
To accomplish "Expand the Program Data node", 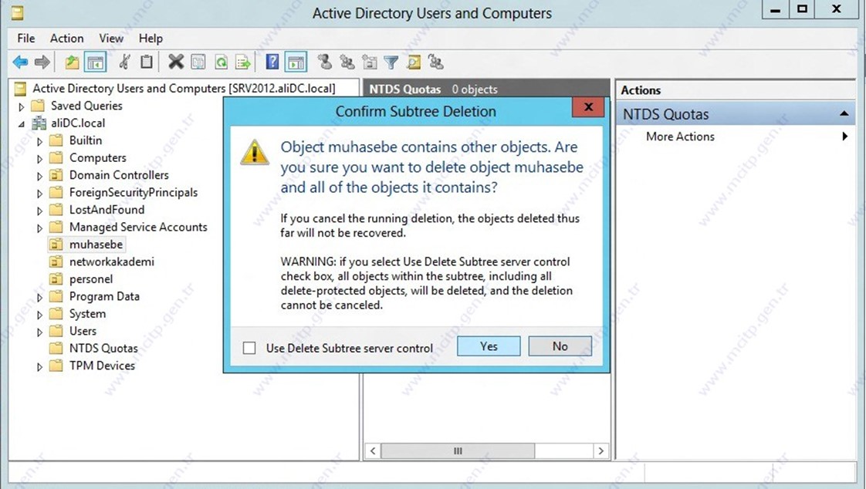I will (39, 298).
